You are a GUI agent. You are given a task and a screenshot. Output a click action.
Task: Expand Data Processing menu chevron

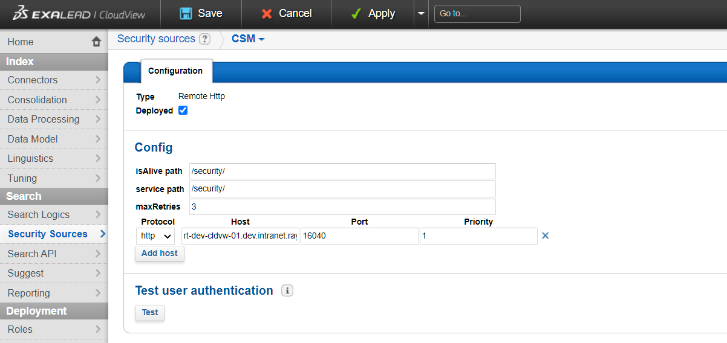coord(98,119)
